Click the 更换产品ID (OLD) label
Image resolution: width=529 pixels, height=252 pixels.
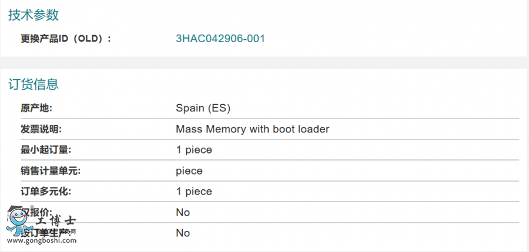click(66, 39)
